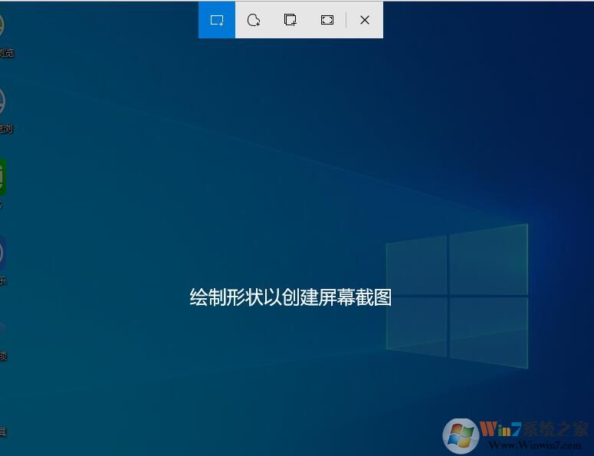Close the snipping toolbar

point(364,20)
